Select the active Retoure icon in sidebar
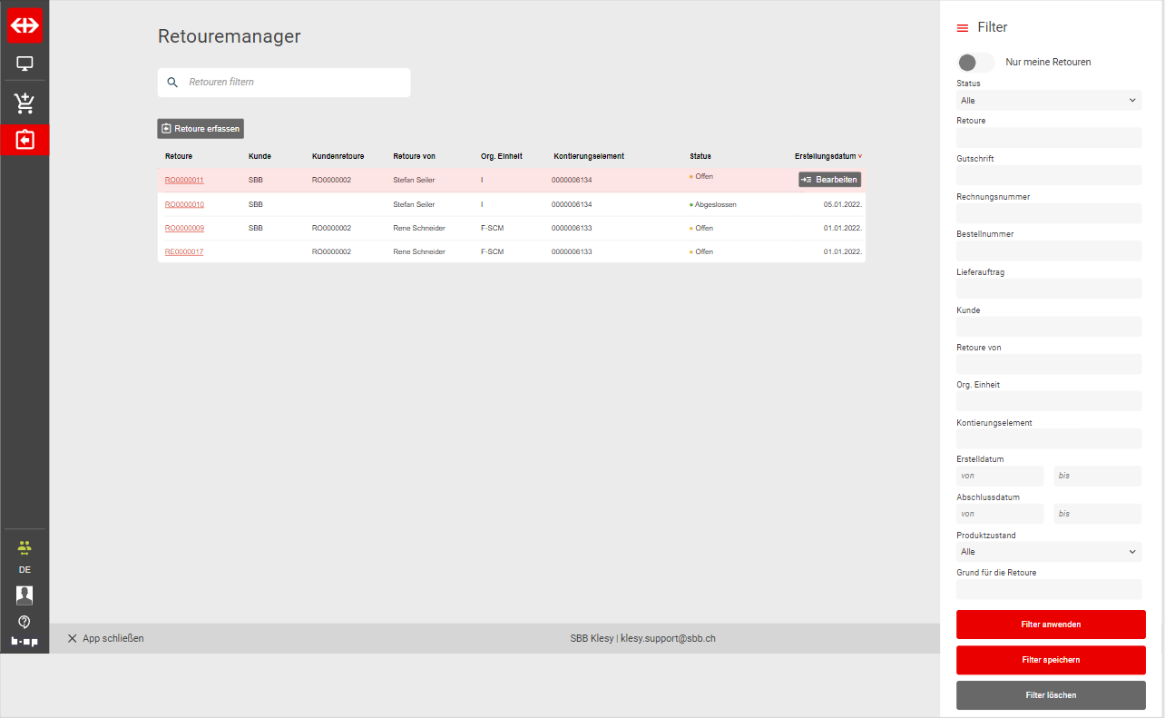 point(24,141)
